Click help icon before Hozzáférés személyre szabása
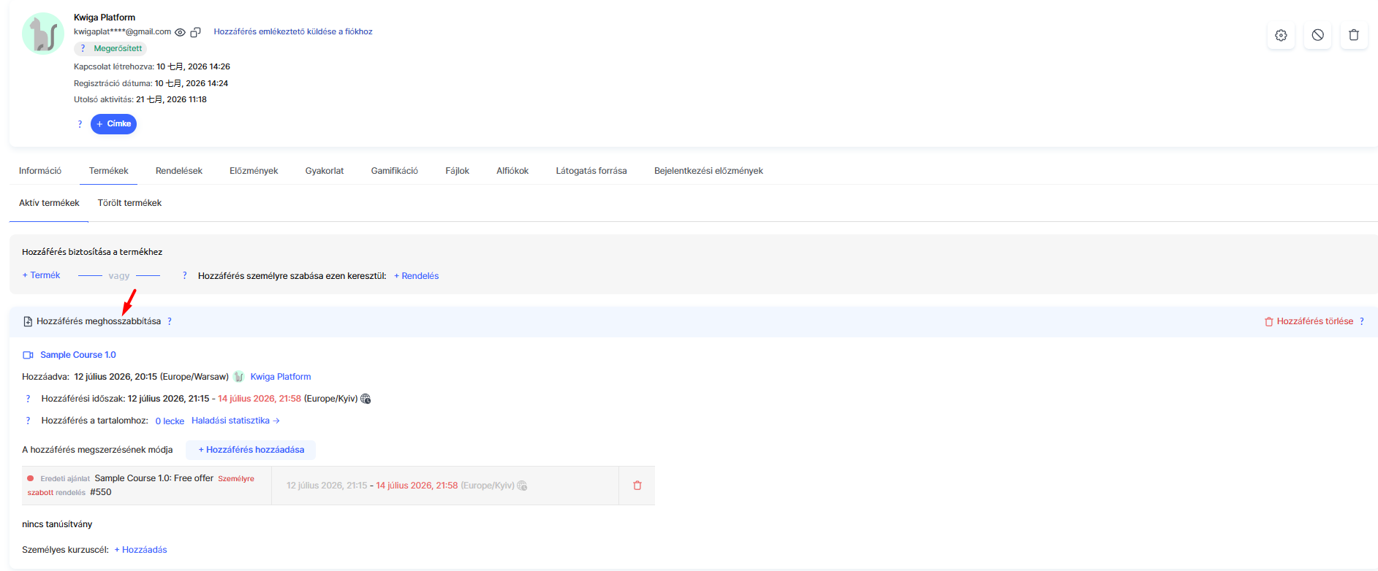 [x=184, y=275]
